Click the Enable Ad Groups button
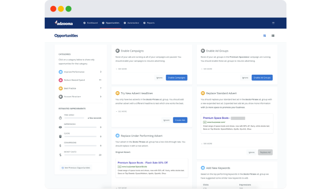This screenshot has width=331, height=189. coord(262,78)
